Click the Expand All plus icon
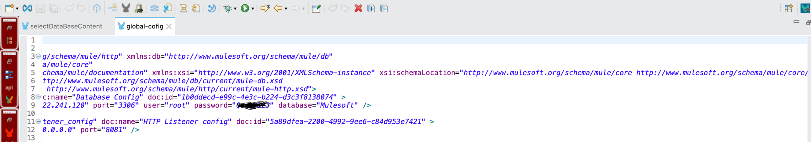 (x=371, y=8)
